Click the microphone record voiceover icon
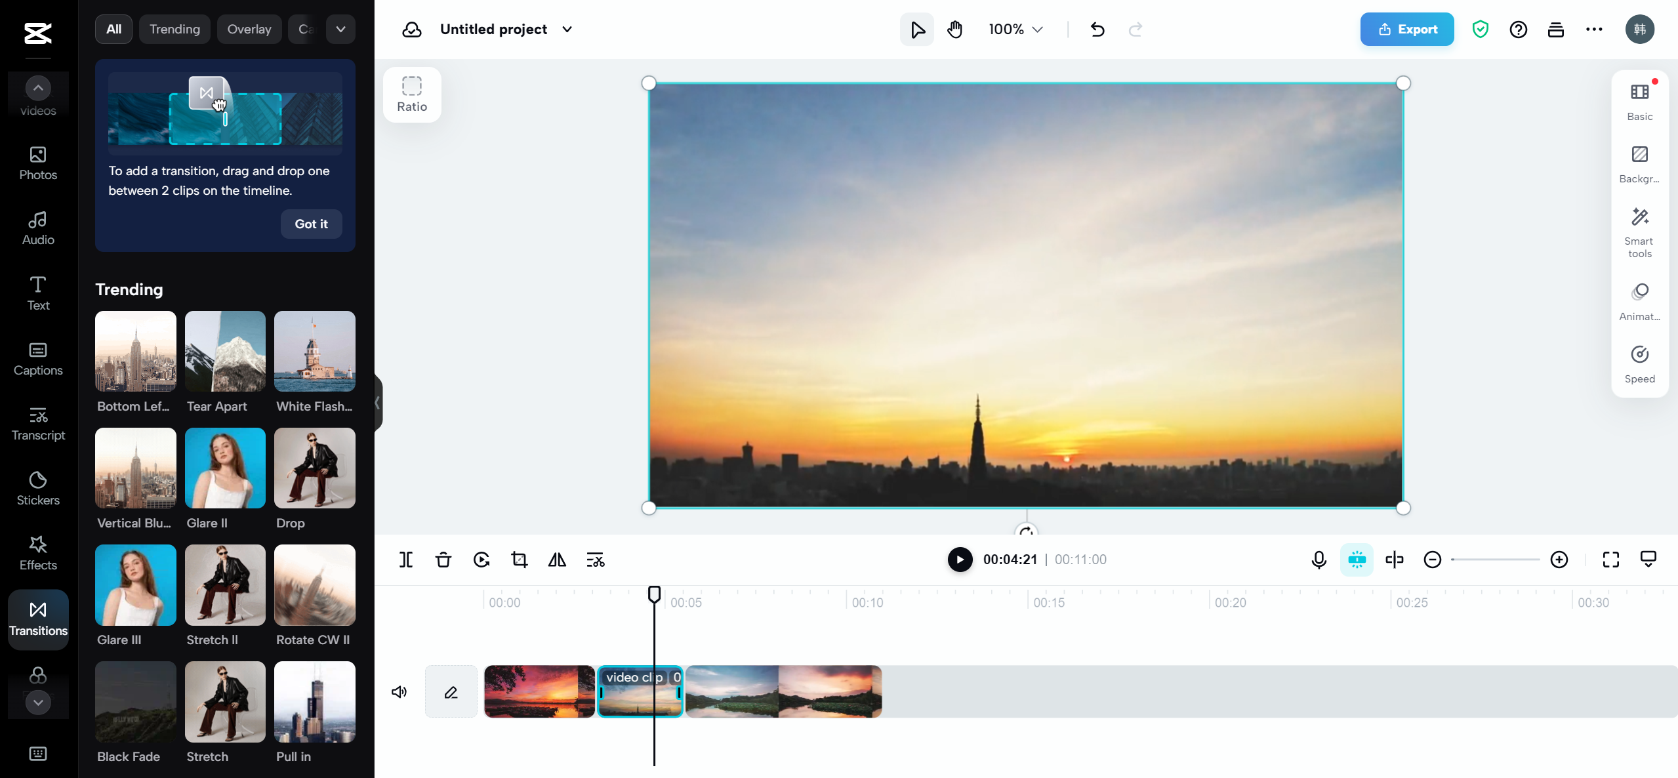Screen dimensions: 1678x778 (1319, 560)
